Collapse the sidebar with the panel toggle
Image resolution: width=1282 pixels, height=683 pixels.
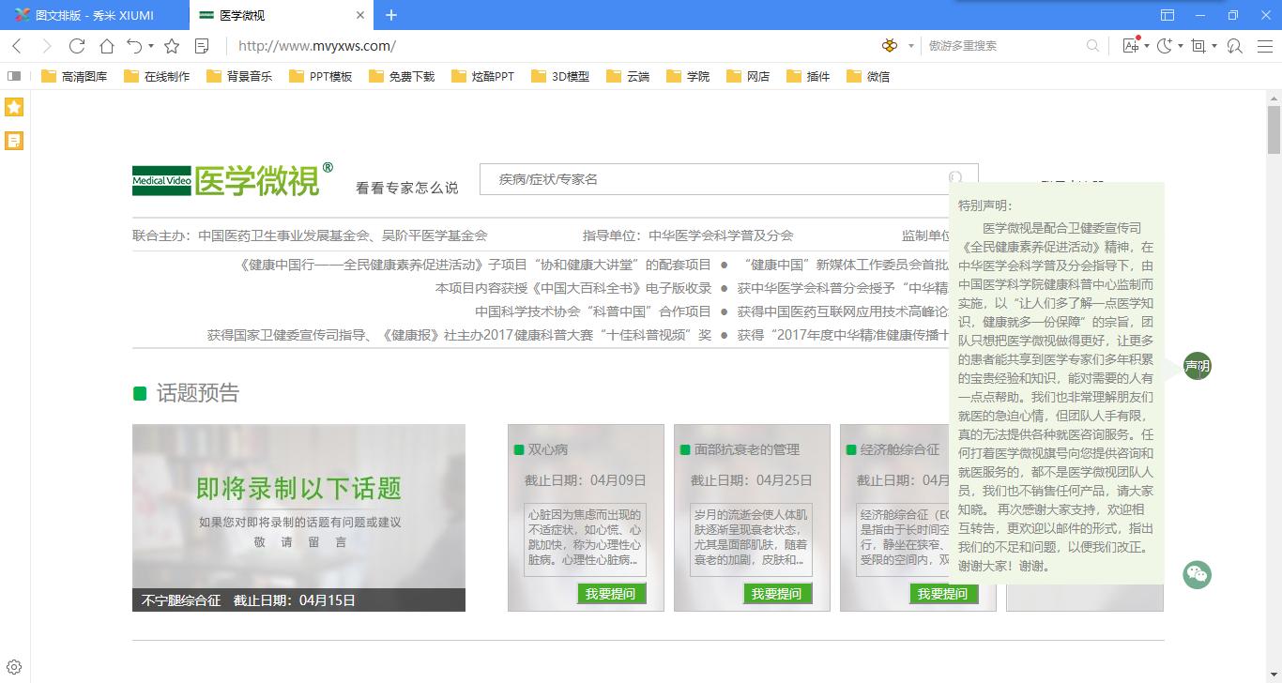[13, 77]
